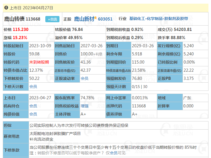
Task: Select 换手率 88.88% text
Action: point(171,38)
